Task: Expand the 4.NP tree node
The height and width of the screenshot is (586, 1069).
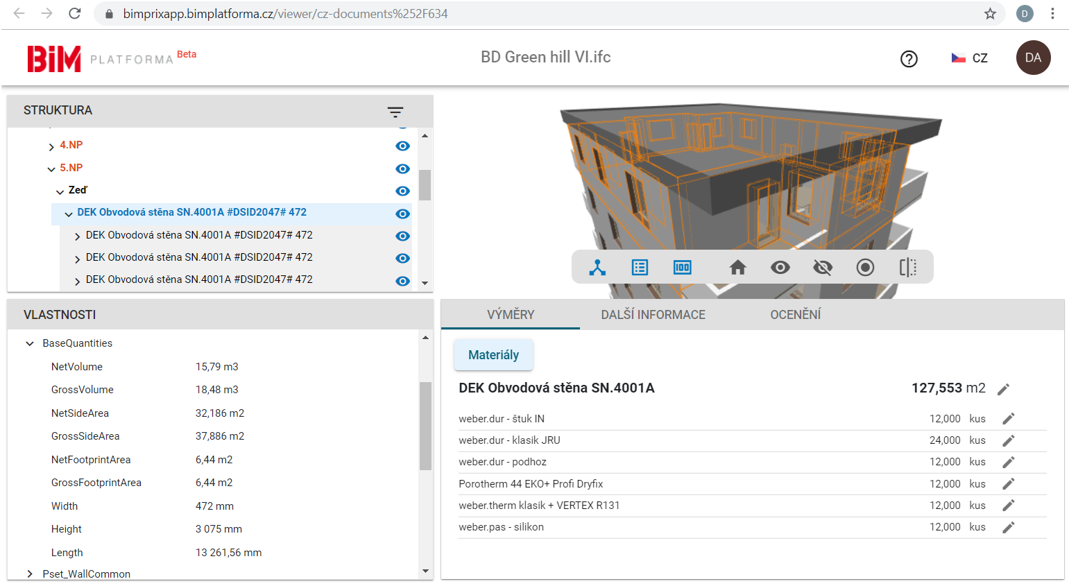Action: 51,146
